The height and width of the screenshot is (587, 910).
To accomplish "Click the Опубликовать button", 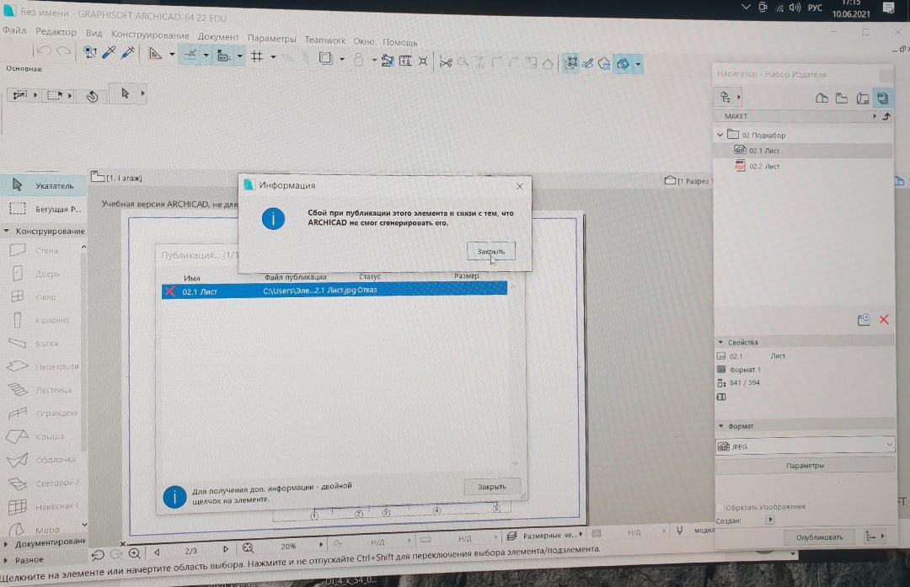I will [820, 537].
